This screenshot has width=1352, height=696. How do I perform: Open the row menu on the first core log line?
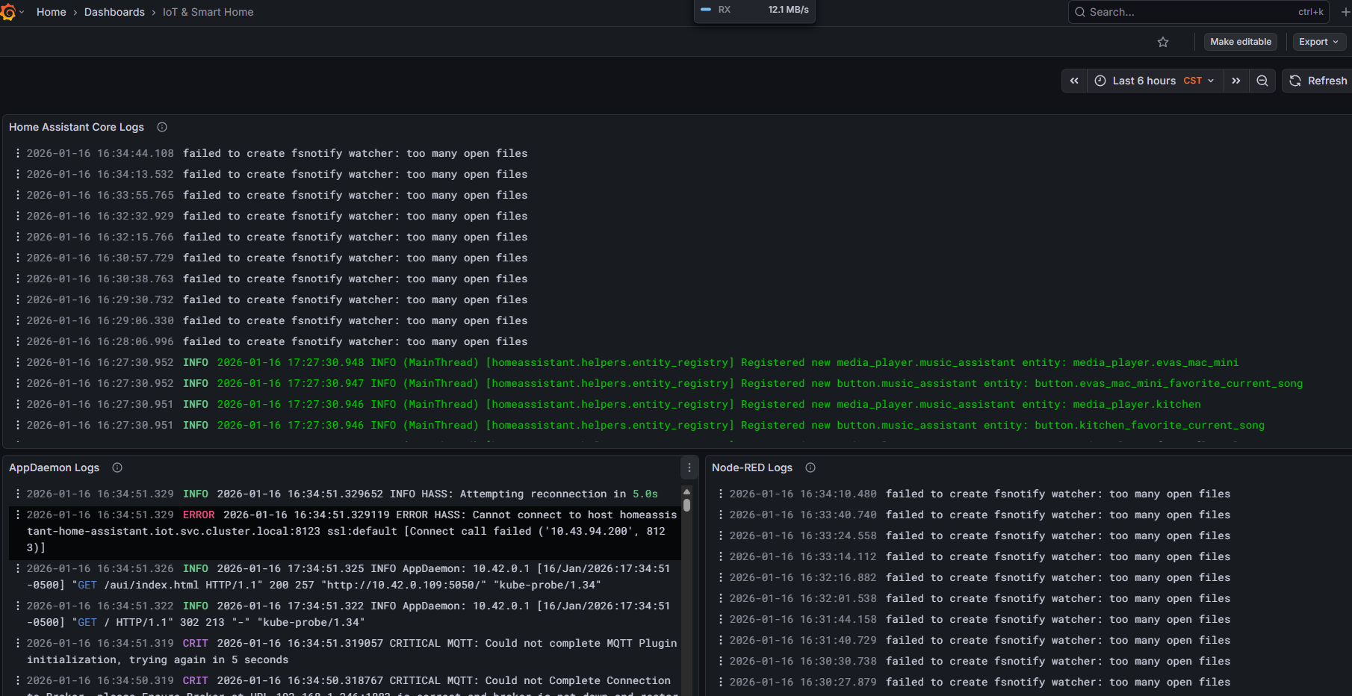18,153
